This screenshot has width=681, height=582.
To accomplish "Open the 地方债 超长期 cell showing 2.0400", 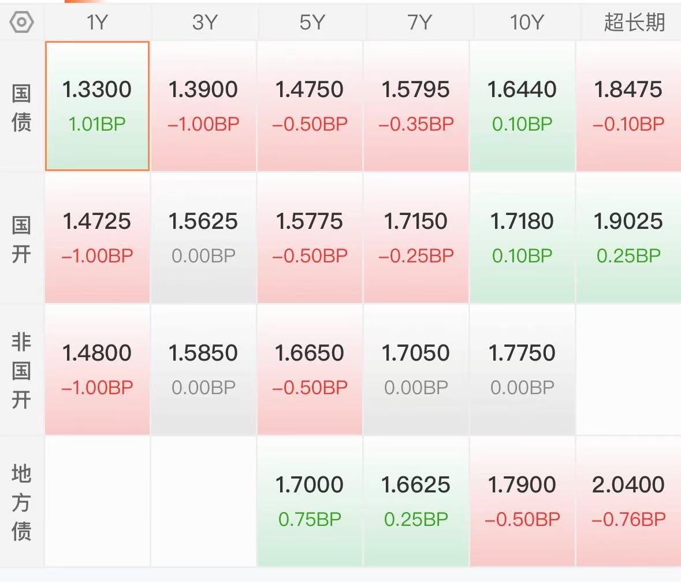I will click(x=629, y=501).
